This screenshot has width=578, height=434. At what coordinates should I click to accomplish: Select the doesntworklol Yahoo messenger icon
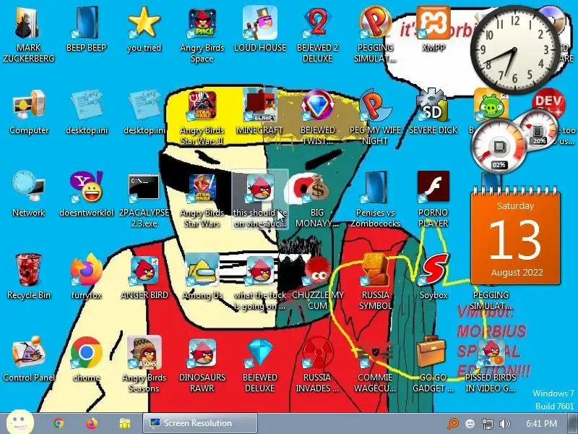(x=87, y=194)
